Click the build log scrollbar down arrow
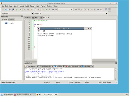This screenshot has height=100, width=129. (116, 79)
